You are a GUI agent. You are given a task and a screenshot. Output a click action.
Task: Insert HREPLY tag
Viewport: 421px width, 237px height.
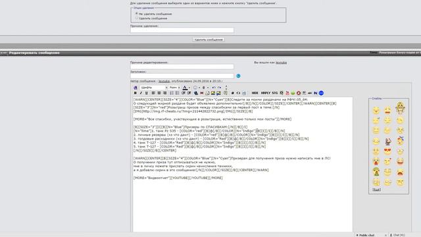(266, 93)
